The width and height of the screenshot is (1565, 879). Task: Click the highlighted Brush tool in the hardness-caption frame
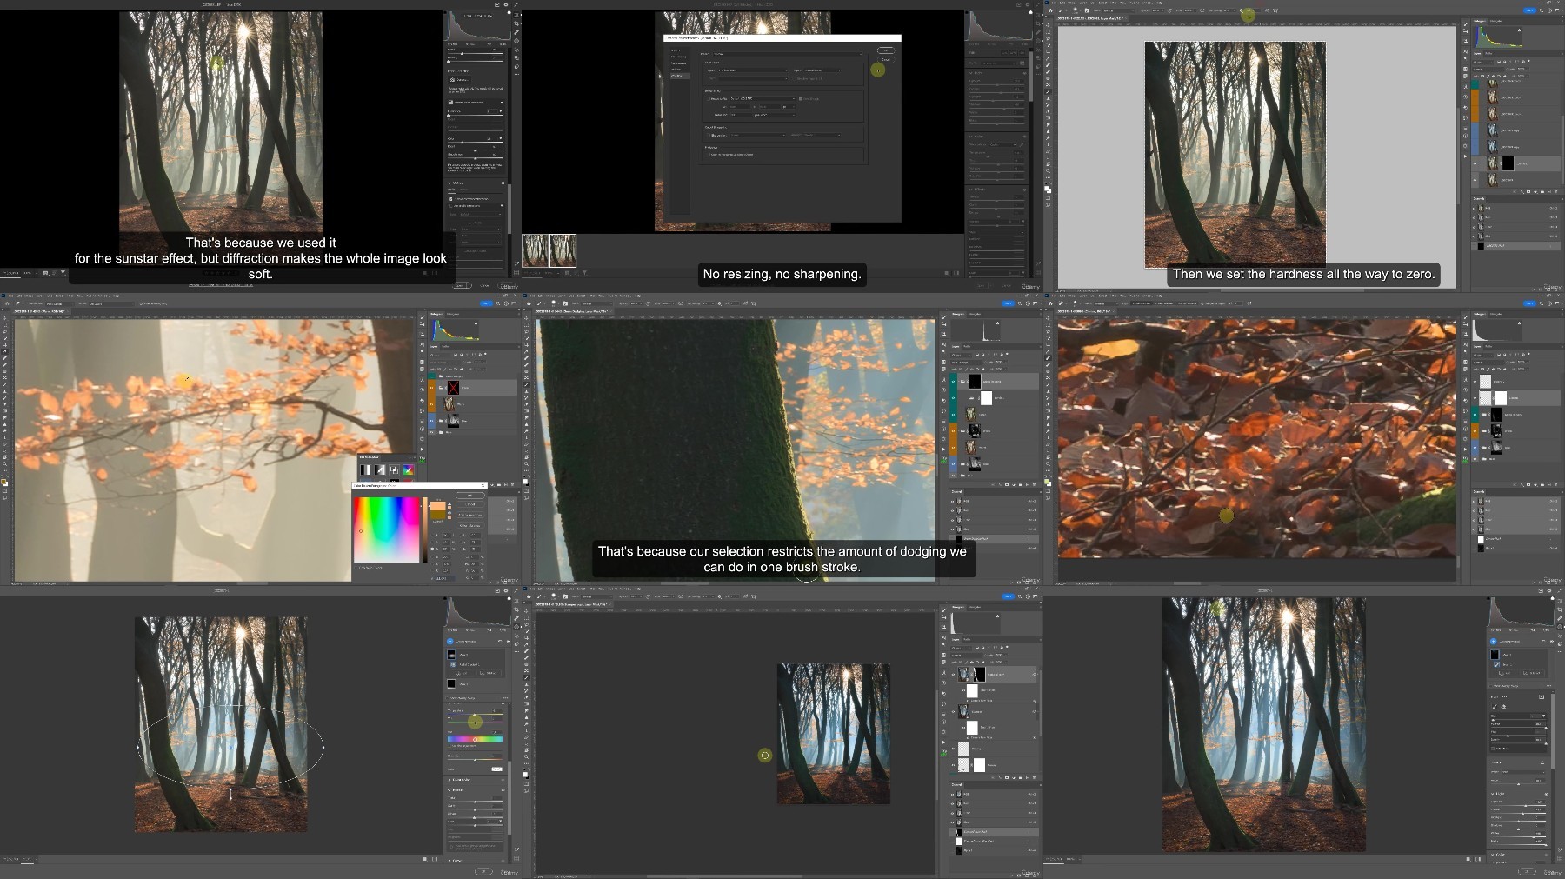tap(1048, 91)
